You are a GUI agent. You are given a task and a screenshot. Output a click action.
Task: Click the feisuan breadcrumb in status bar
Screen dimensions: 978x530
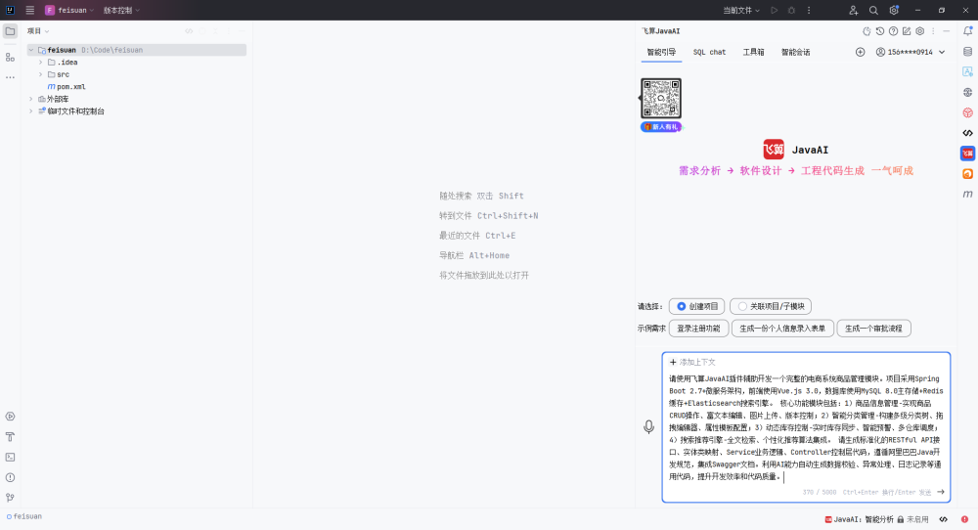[x=24, y=517]
